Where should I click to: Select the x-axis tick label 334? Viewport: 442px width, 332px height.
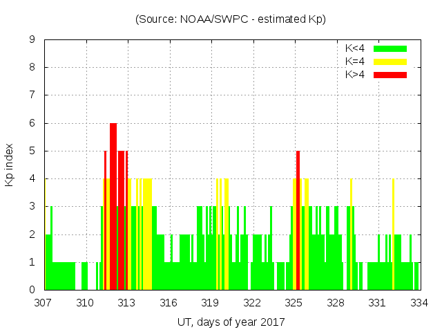[419, 303]
